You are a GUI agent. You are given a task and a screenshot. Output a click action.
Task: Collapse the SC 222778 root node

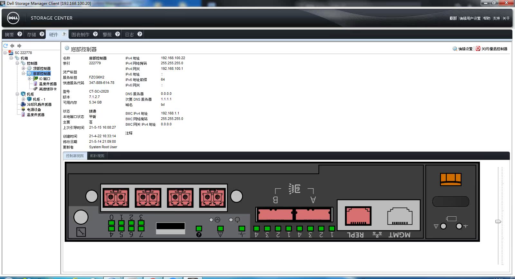click(x=5, y=53)
